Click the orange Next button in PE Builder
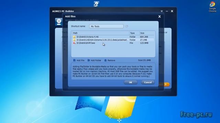220x123 pixels. [x=165, y=84]
